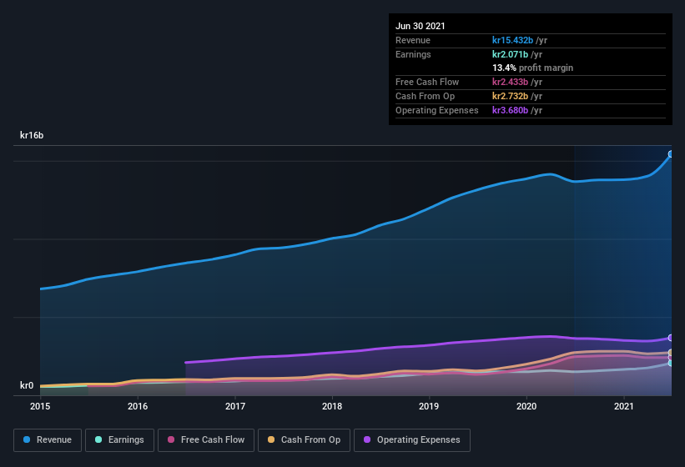Click the kr0 y-axis label
This screenshot has height=467, width=685.
pos(27,385)
